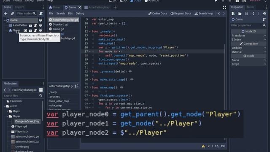Open Inspector object history icon
Screen dimensions: 270x152
[x=265, y=14]
